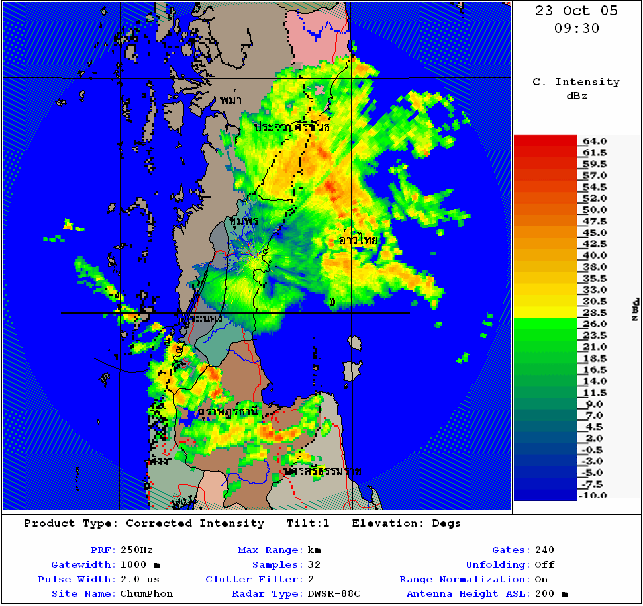643x606 pixels.
Task: Click the Unfolding Off status
Action: point(544,564)
